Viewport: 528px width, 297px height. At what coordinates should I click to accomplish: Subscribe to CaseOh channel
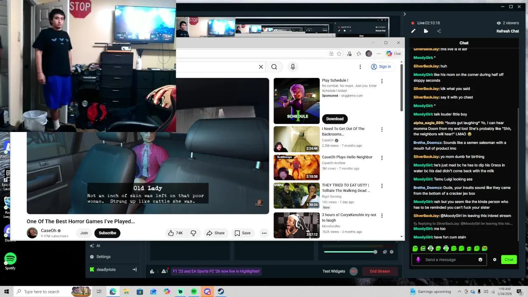(x=107, y=233)
